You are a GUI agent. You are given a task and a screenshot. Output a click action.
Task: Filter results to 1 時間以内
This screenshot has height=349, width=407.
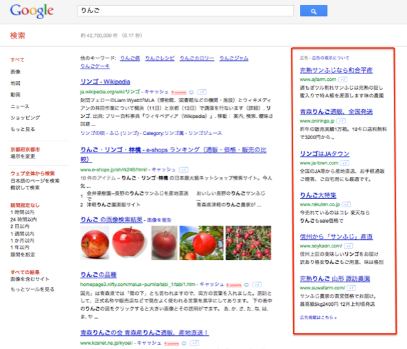(x=23, y=212)
